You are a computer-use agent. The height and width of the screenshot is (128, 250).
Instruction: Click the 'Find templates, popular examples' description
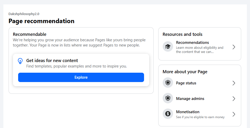coord(76,66)
